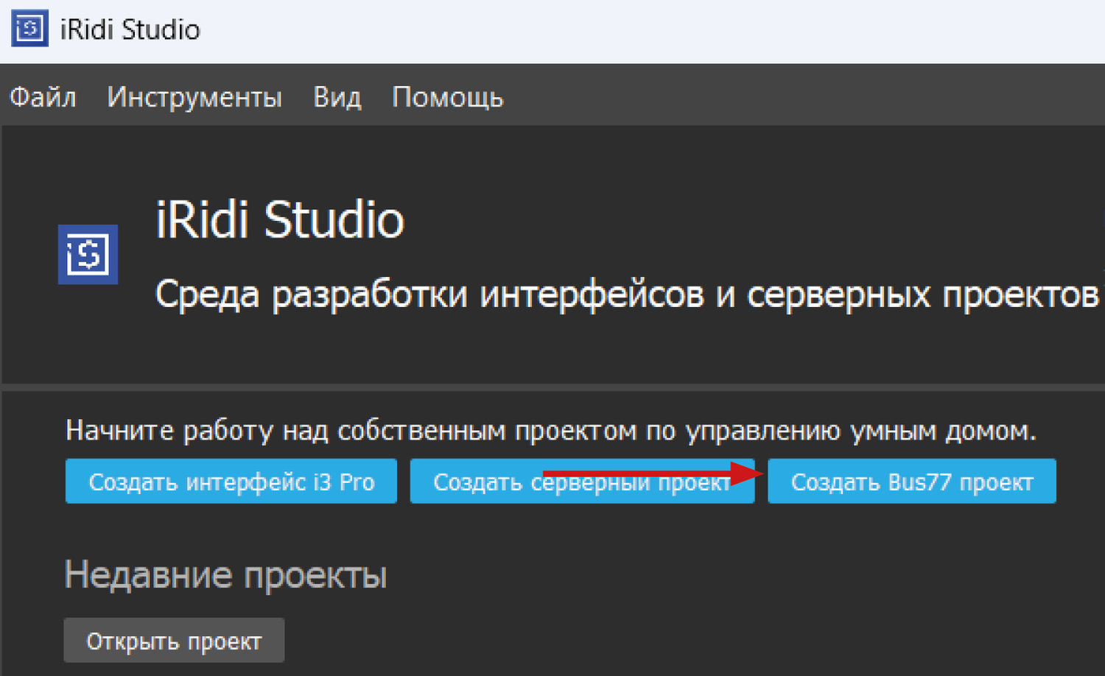Click empty area right of Открыть проект

pyautogui.click(x=663, y=641)
